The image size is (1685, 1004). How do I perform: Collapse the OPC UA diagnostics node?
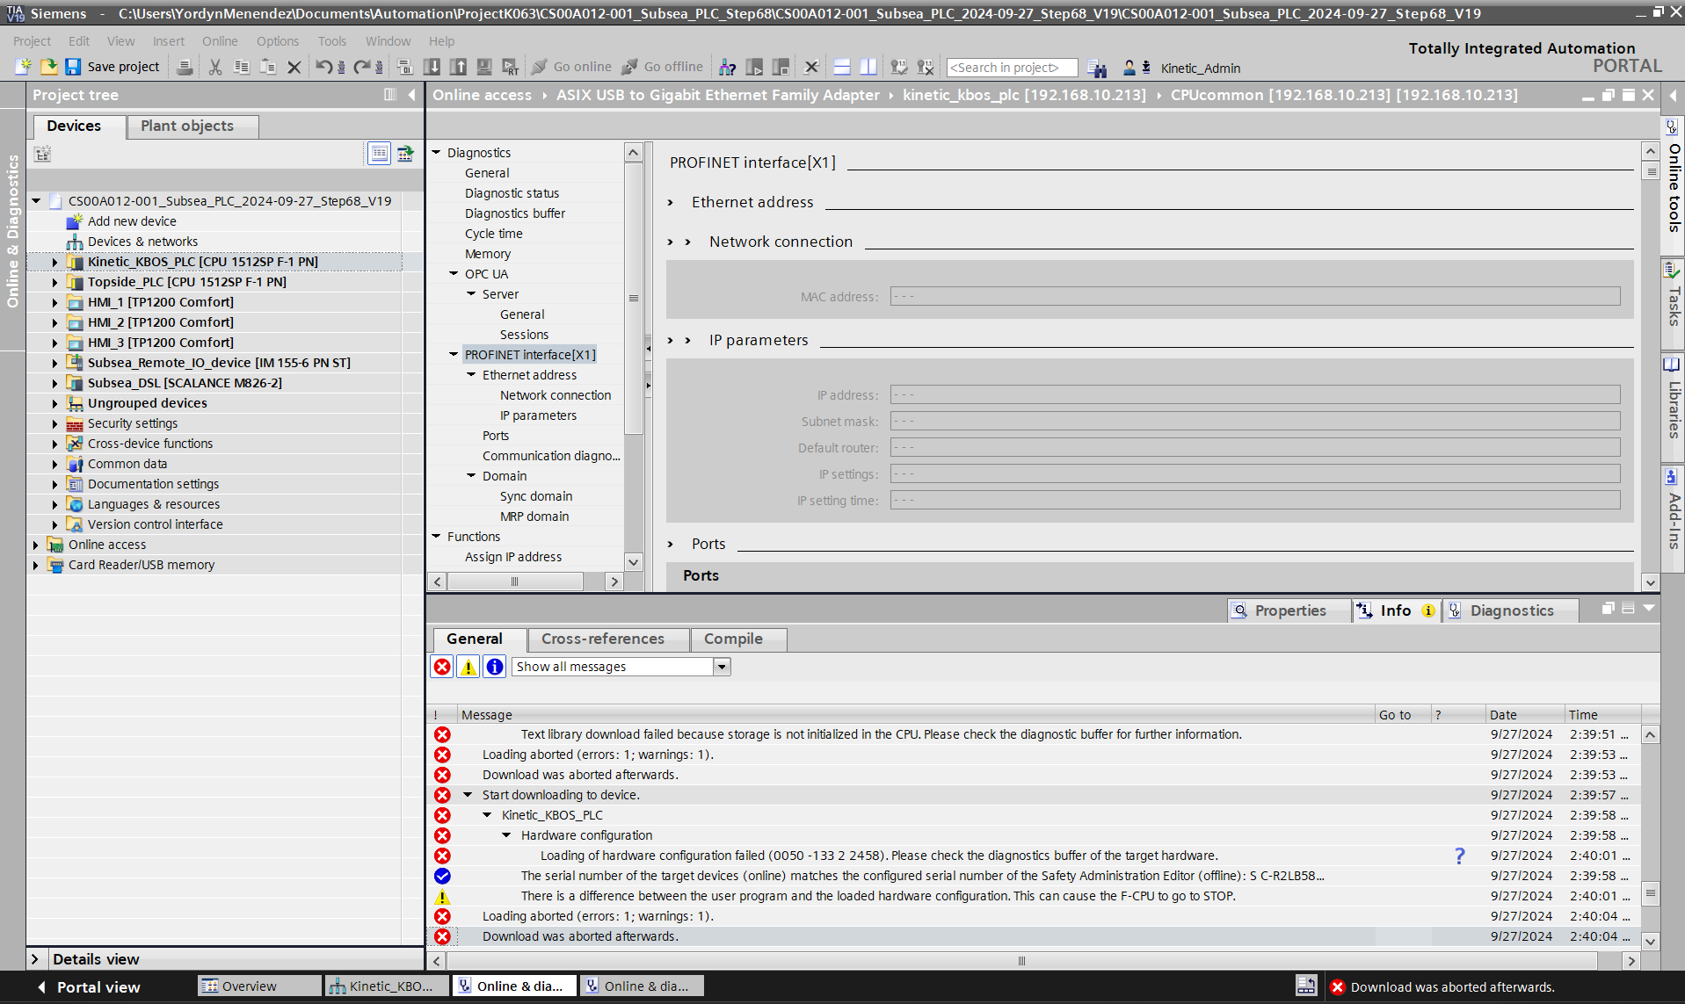click(x=454, y=274)
